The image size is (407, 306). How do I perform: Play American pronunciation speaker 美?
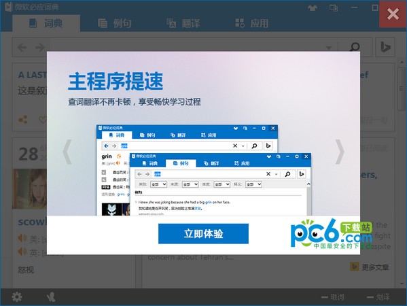22,238
